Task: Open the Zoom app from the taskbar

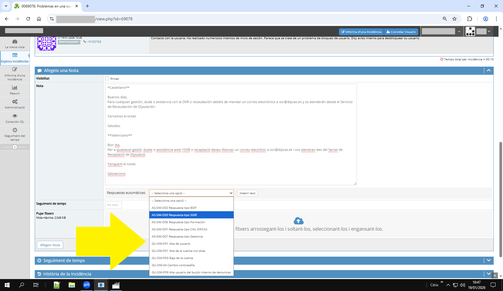Action: 87,285
